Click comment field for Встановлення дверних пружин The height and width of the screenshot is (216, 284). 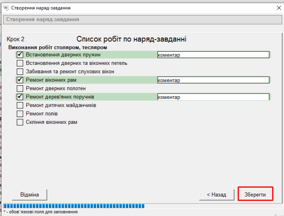(212, 55)
